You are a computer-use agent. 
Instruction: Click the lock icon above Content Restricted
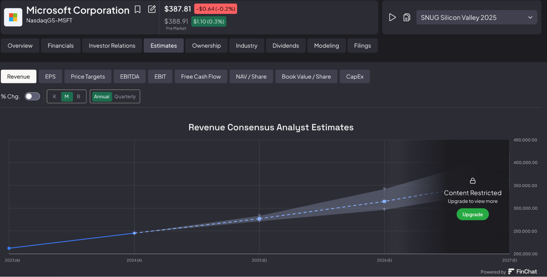click(x=473, y=181)
